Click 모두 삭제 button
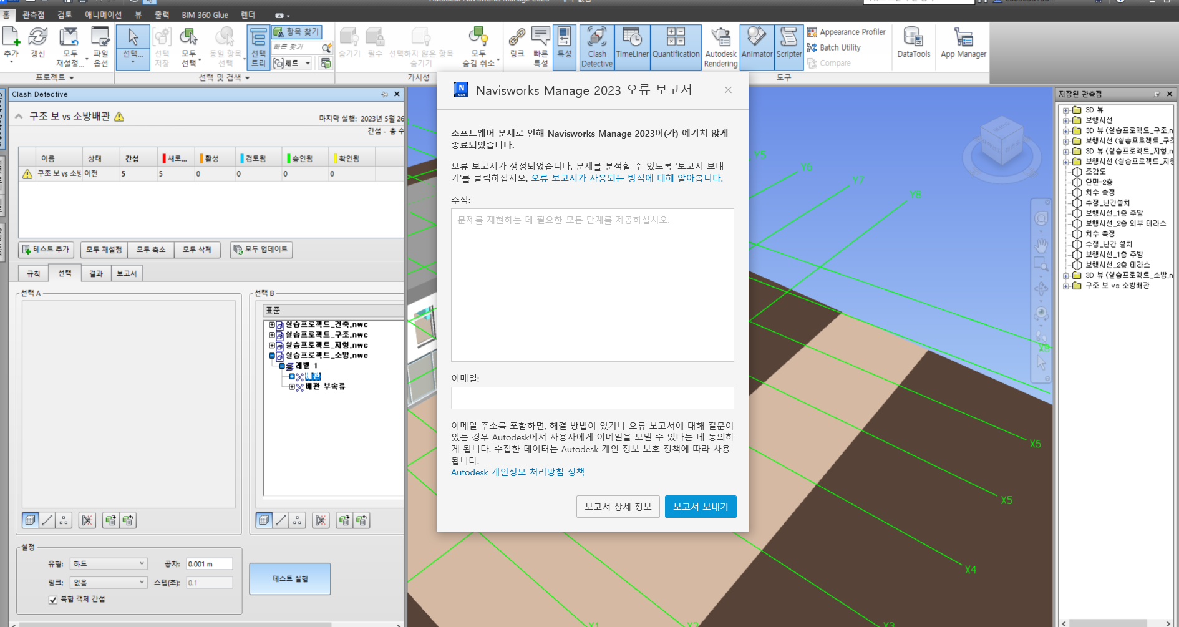Screen dimensions: 1179x627 point(197,250)
